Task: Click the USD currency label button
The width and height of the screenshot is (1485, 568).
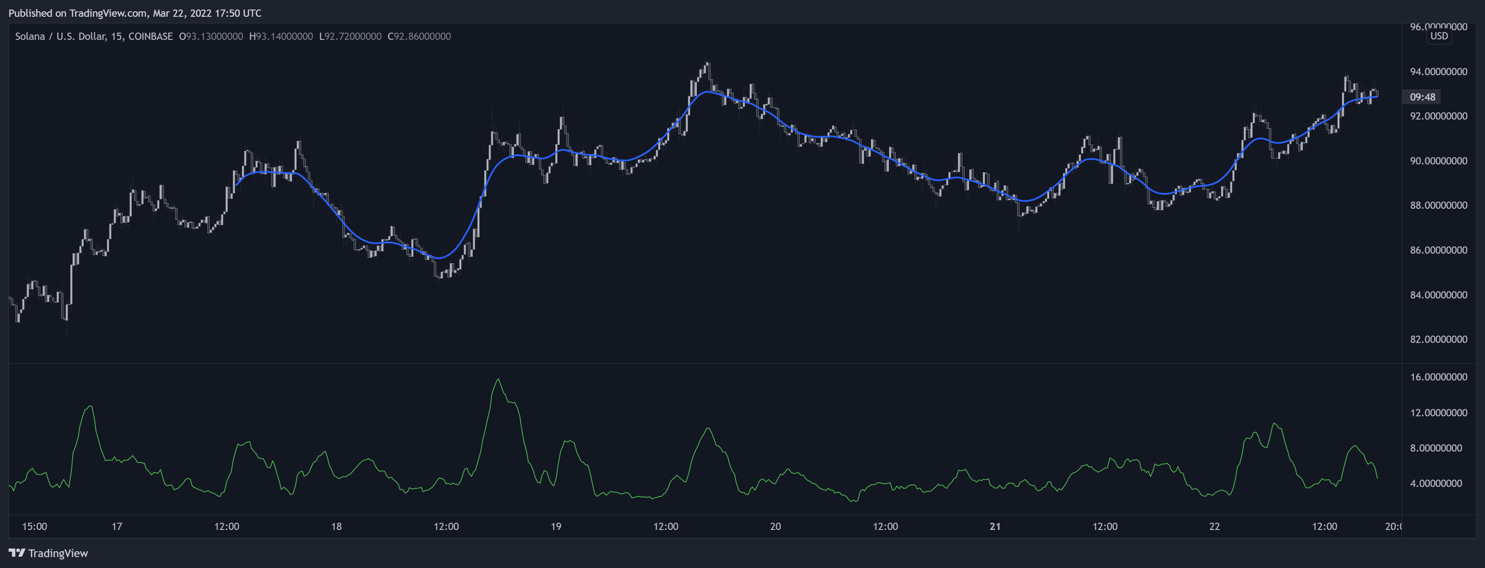Action: click(x=1439, y=36)
